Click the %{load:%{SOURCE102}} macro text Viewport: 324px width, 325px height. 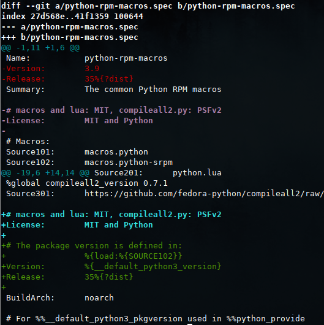[x=133, y=256]
